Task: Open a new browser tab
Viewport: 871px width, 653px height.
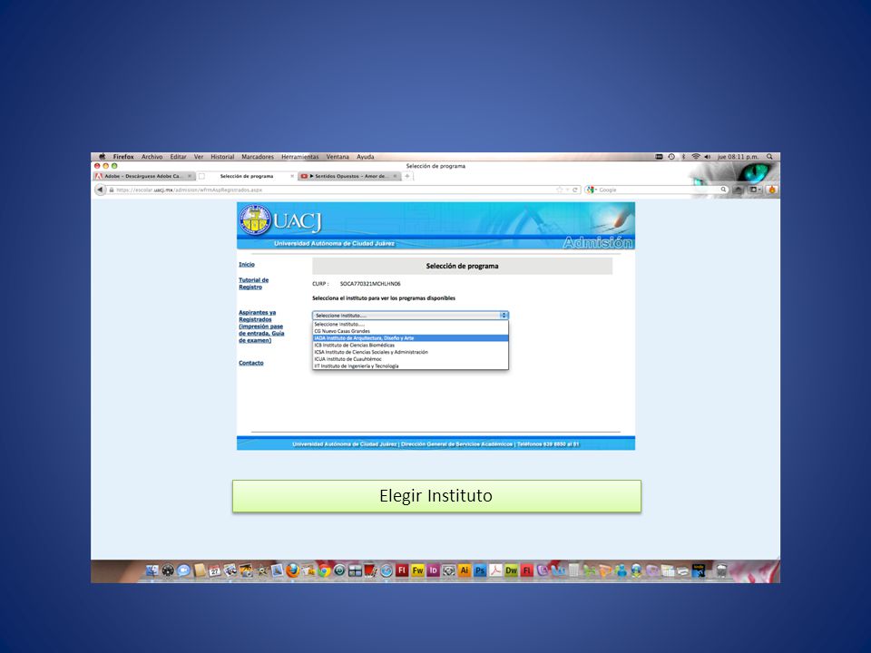Action: click(x=407, y=176)
